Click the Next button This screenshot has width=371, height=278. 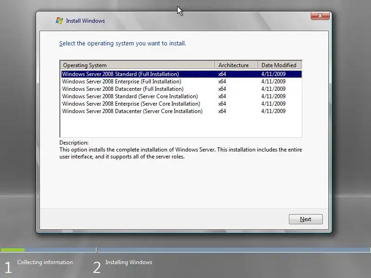(x=306, y=219)
